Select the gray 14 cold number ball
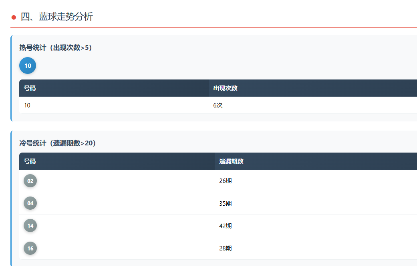Viewport: 417px width, 266px height. click(x=30, y=226)
